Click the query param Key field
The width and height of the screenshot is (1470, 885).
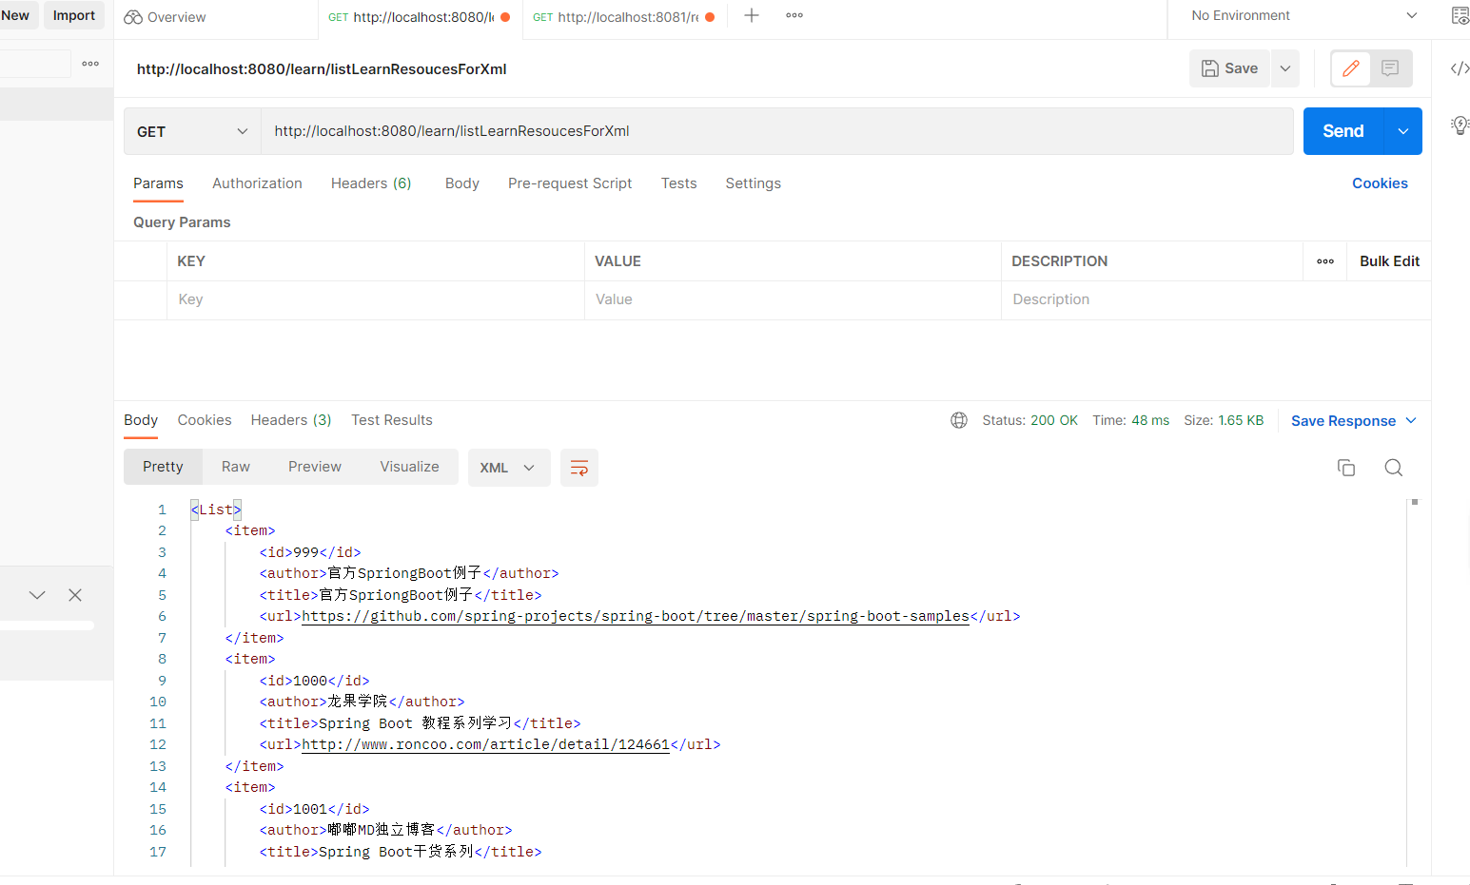tap(376, 299)
